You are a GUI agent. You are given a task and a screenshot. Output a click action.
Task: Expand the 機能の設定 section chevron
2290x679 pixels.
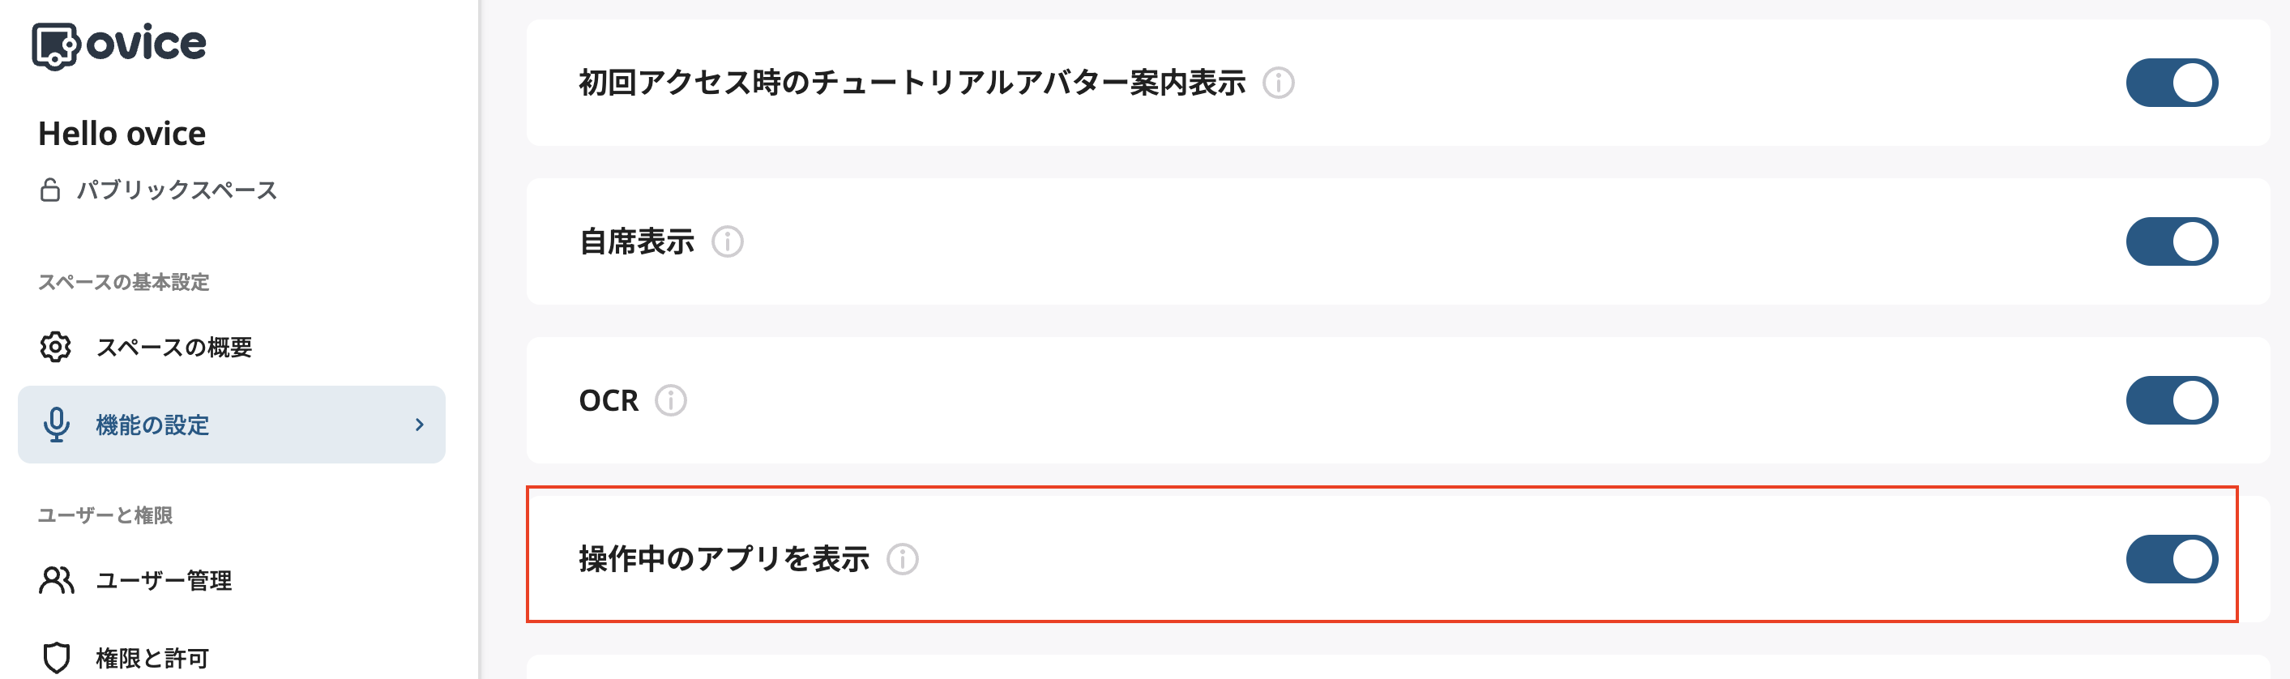click(418, 425)
